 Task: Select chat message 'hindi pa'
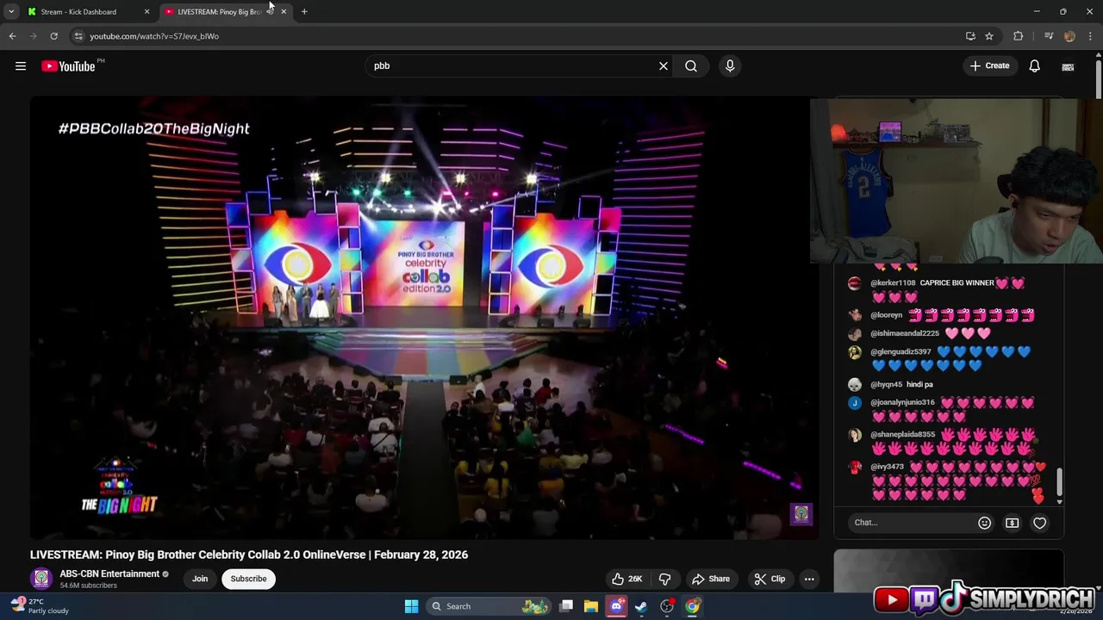[x=919, y=385]
